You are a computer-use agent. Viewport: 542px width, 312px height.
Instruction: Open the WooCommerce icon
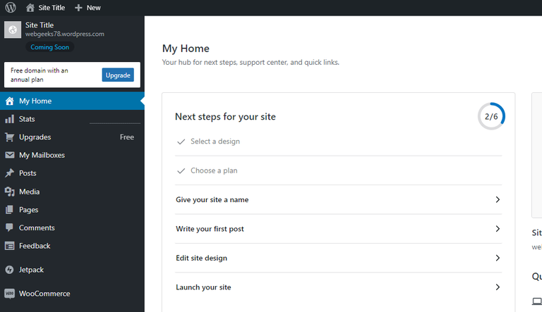[x=10, y=294]
